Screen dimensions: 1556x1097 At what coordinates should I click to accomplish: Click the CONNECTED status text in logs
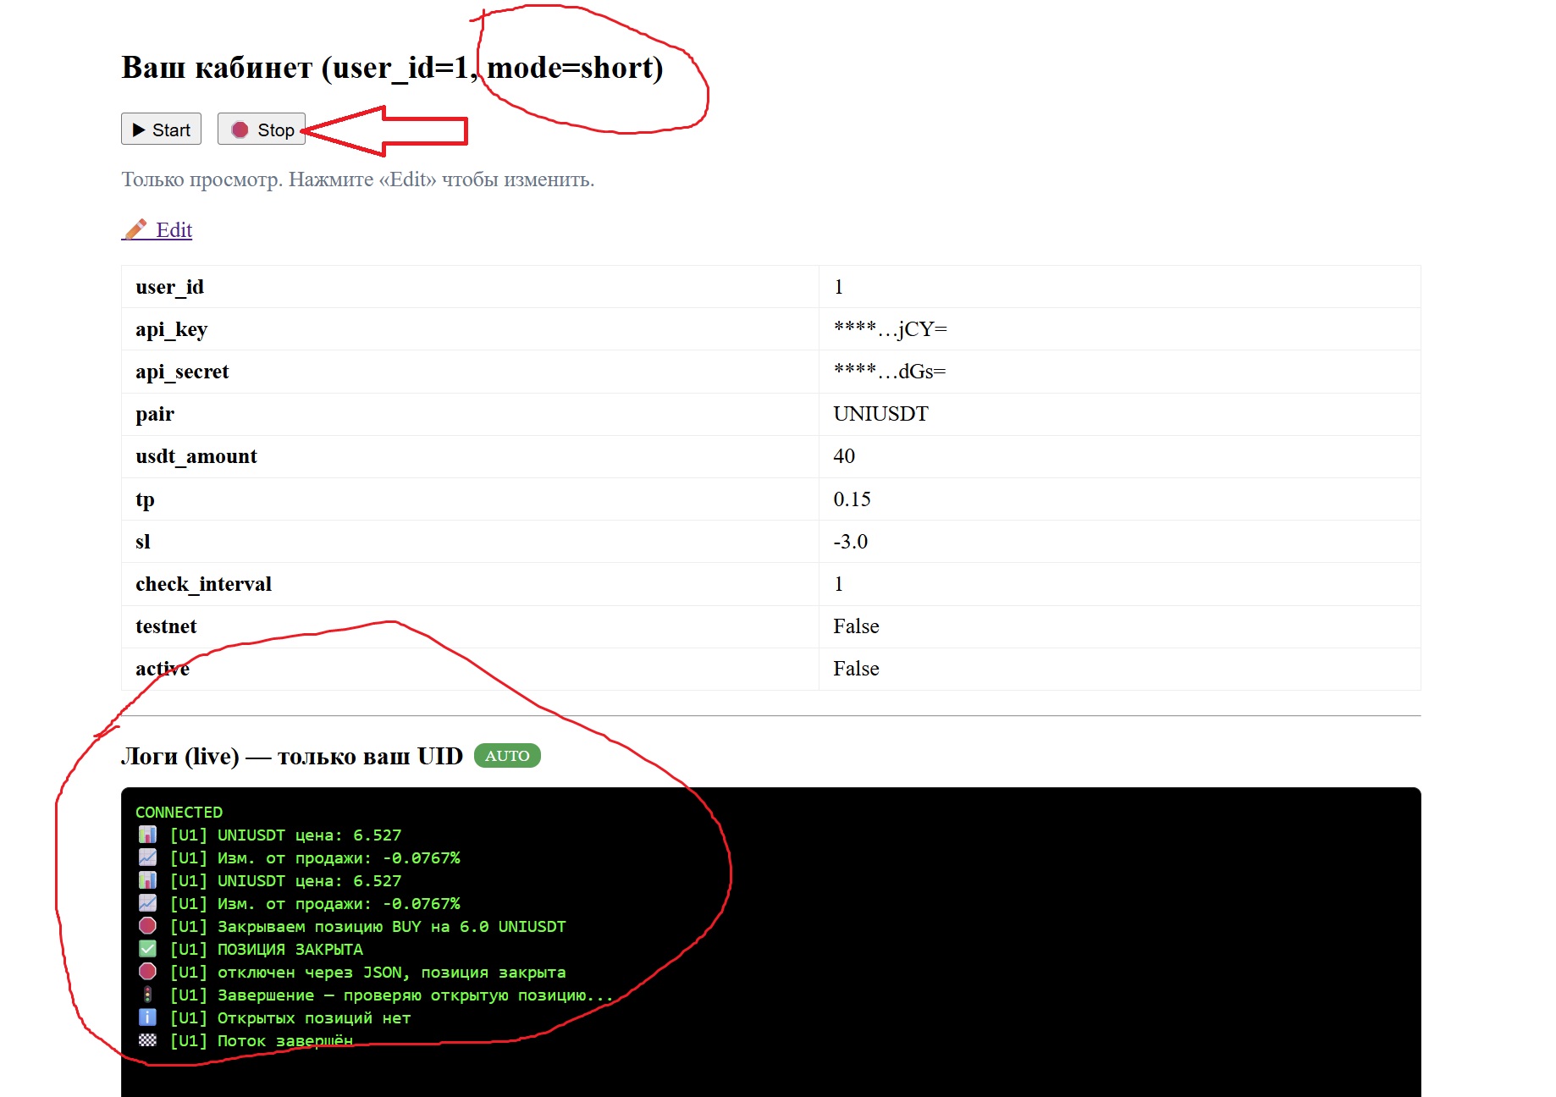tap(179, 812)
